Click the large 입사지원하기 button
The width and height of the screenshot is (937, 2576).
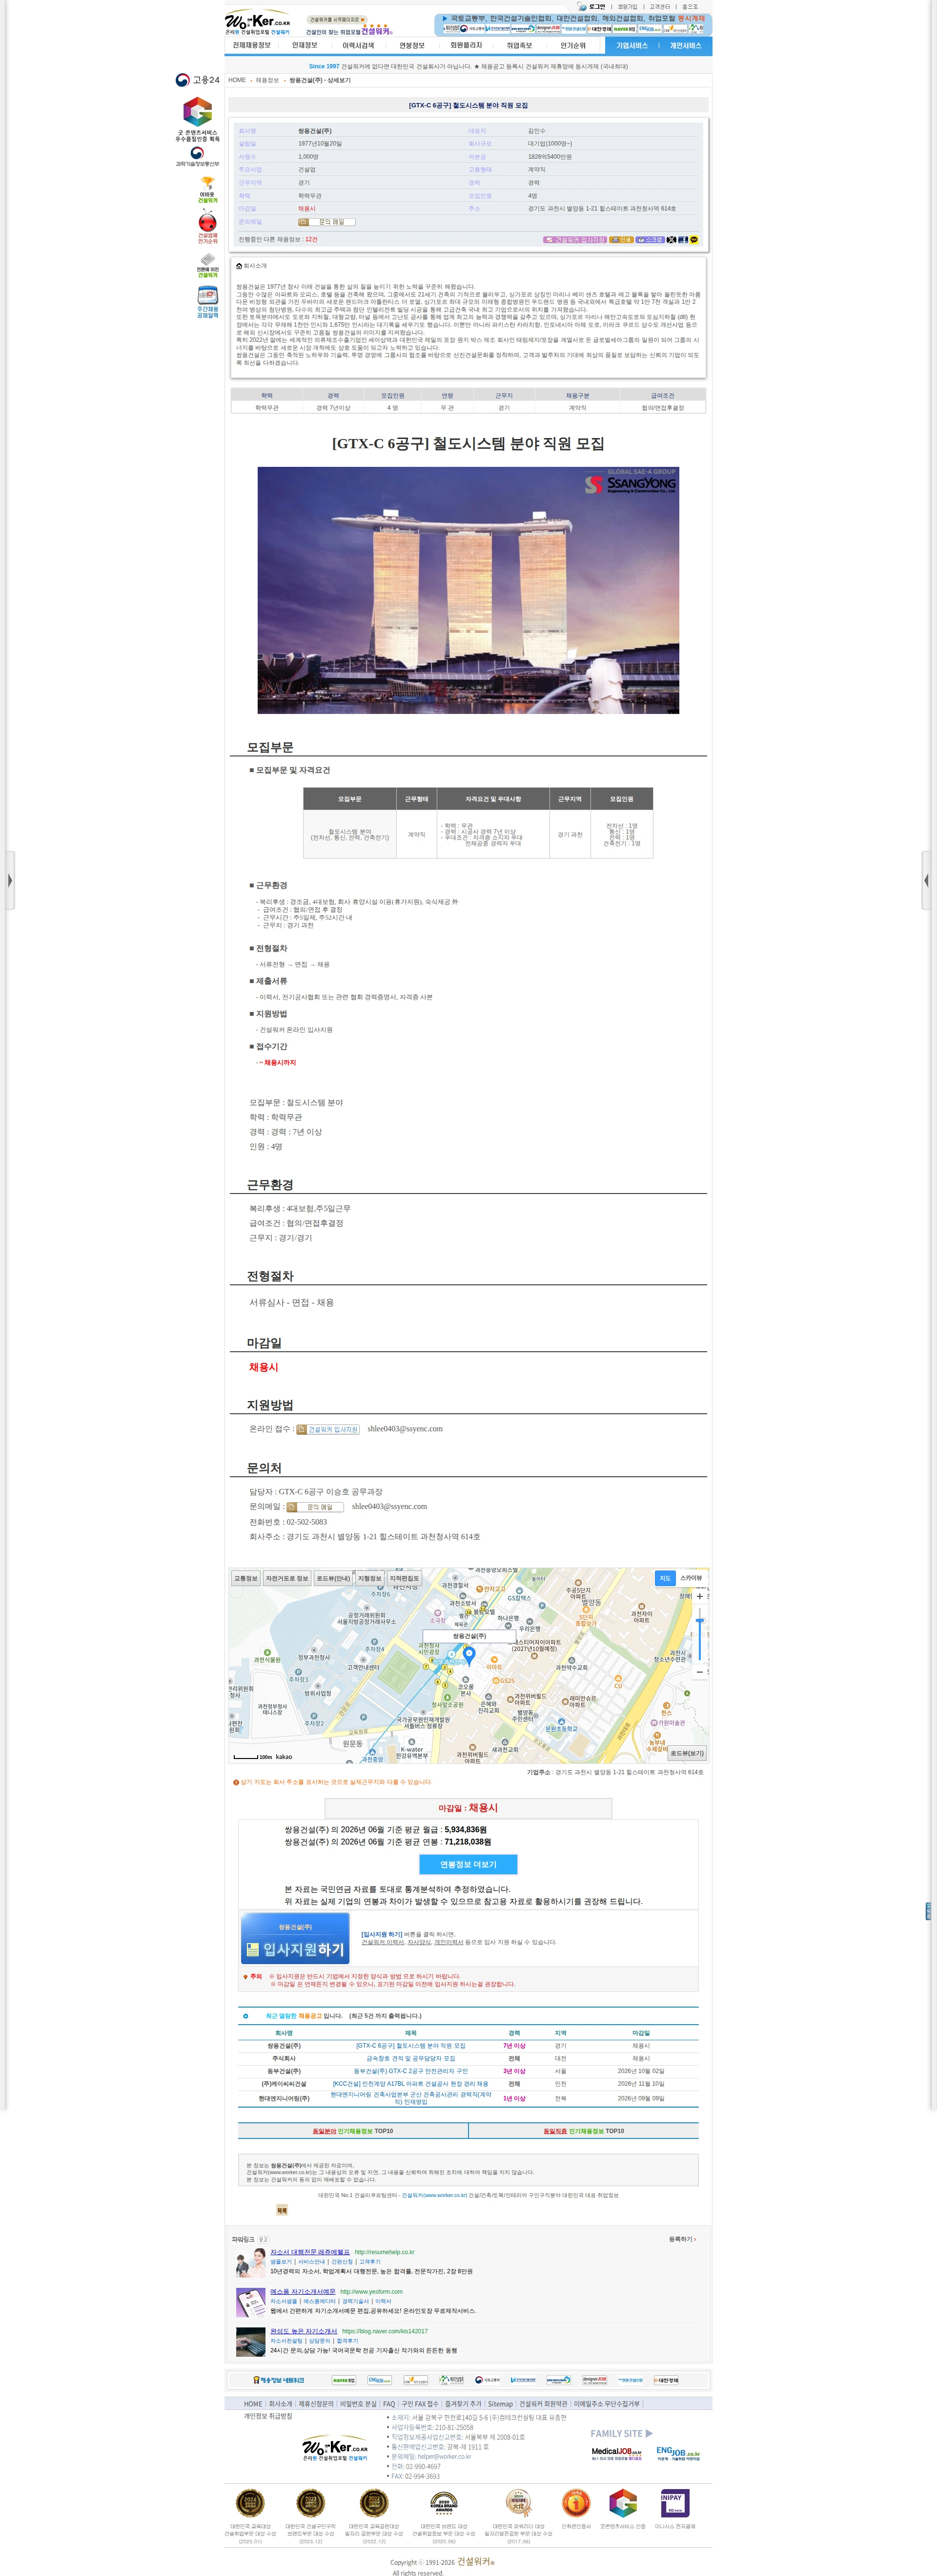tap(295, 1939)
